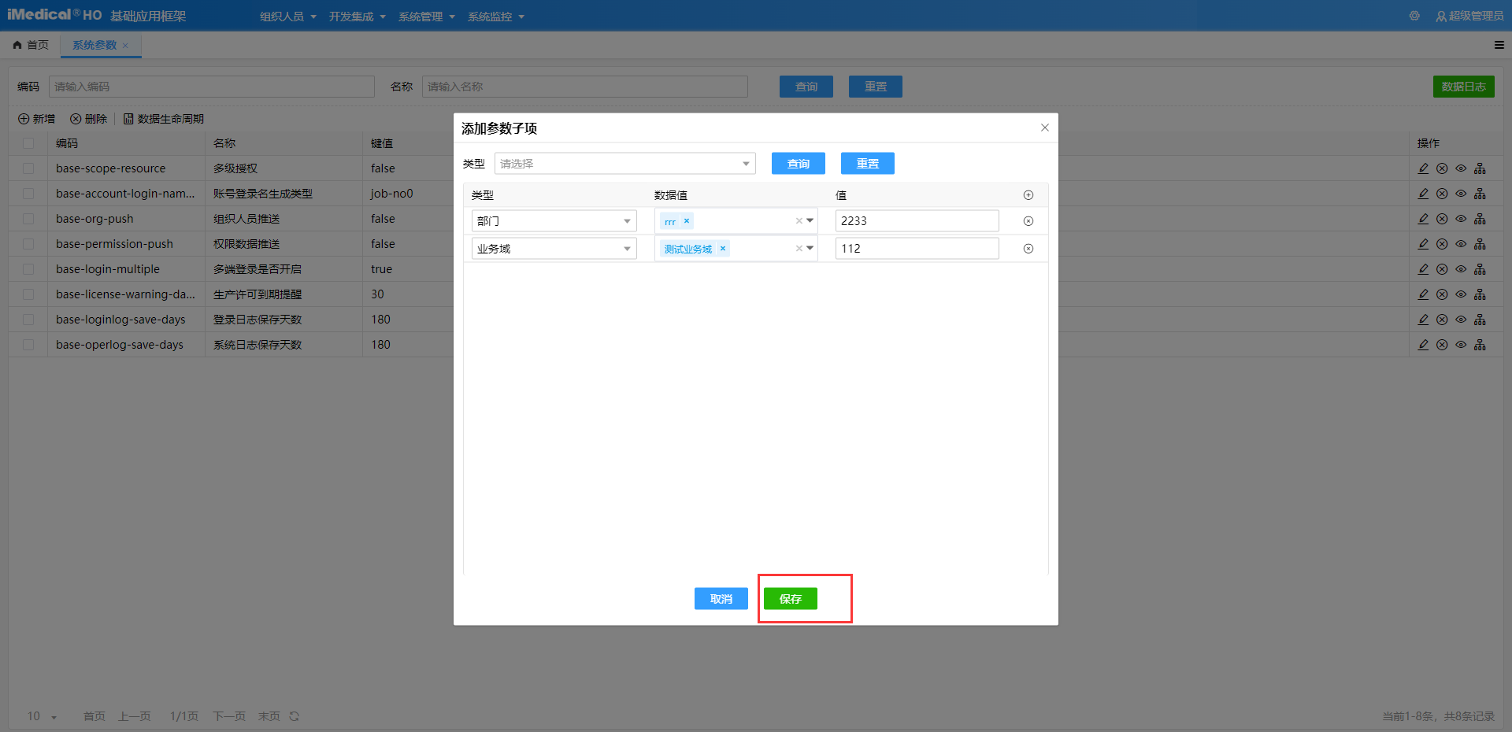The height and width of the screenshot is (732, 1512).
Task: Delete the base-login-multiple row
Action: coord(1442,269)
